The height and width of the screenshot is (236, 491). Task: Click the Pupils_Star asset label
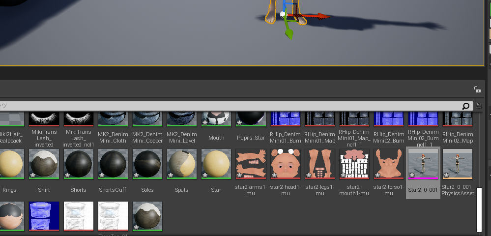(x=251, y=138)
